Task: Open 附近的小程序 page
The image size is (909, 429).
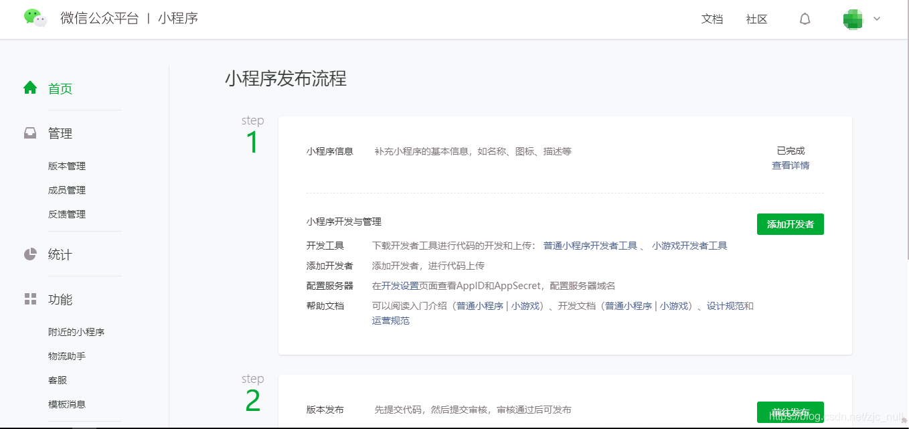Action: (x=76, y=332)
